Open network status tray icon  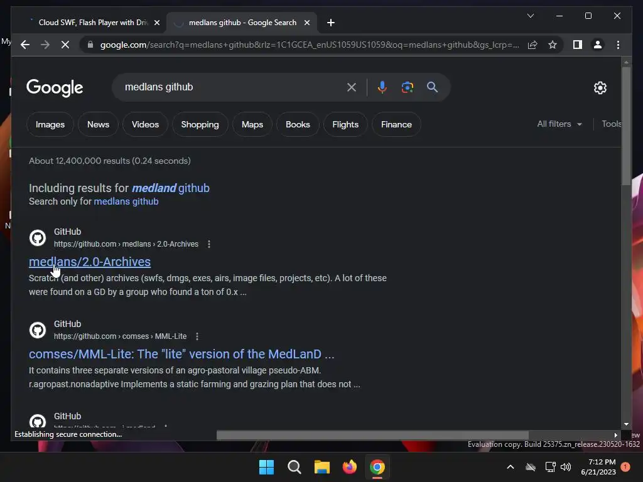coord(550,467)
